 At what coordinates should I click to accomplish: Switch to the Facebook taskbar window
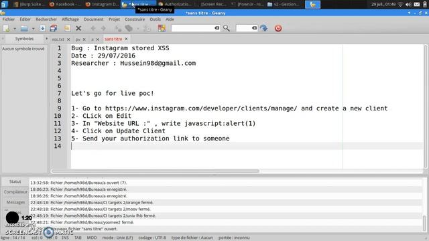pos(65,4)
